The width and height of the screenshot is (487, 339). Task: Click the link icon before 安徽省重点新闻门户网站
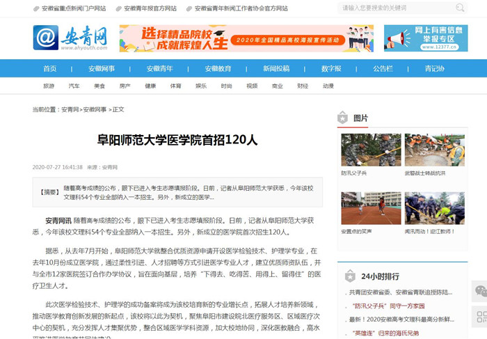point(36,8)
